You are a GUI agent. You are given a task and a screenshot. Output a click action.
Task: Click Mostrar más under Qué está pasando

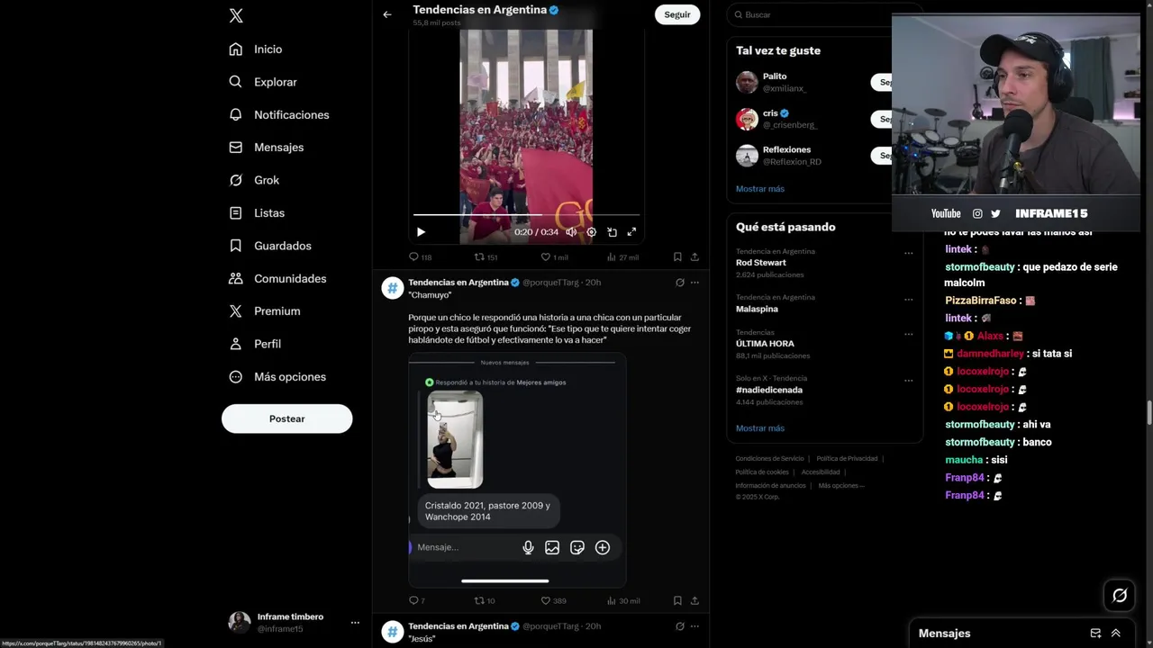tap(760, 428)
